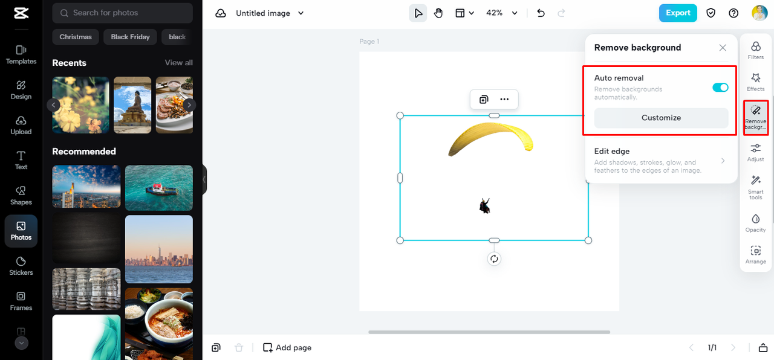774x360 pixels.
Task: Select the Photos panel in sidebar
Action: (x=21, y=231)
